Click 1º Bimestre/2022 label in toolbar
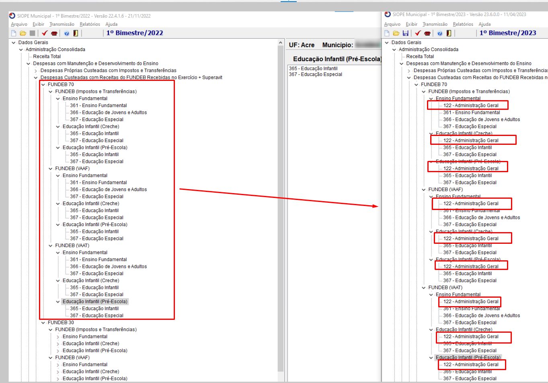 135,33
